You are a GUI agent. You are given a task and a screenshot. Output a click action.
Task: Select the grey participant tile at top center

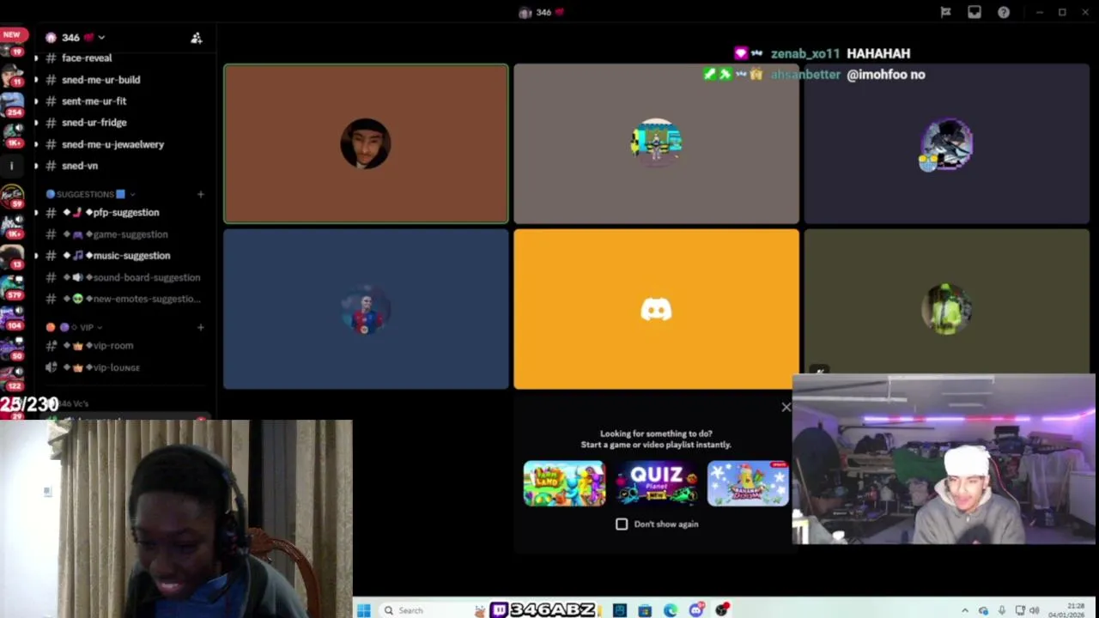[656, 143]
